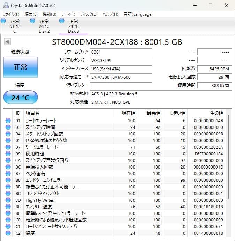Click the firmware field showing 0001
The height and width of the screenshot is (241, 235).
click(121, 52)
